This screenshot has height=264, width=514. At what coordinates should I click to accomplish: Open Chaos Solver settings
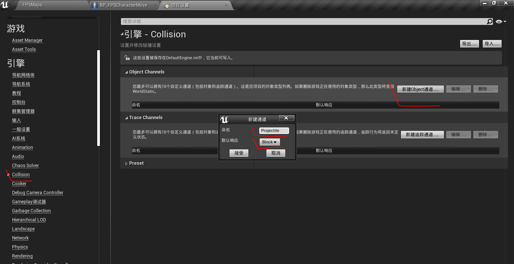[x=25, y=166]
